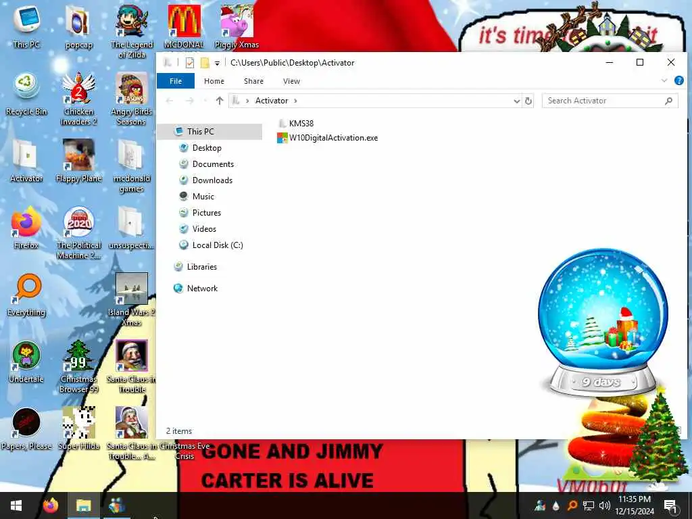Screen dimensions: 692x519
Task: Click the Activator breadcrumb segment
Action: 272,101
